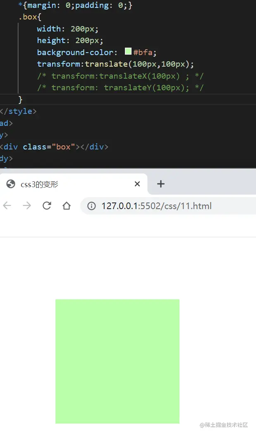This screenshot has width=256, height=436.
Task: Select the css3的变形 browser tab
Action: pos(74,184)
